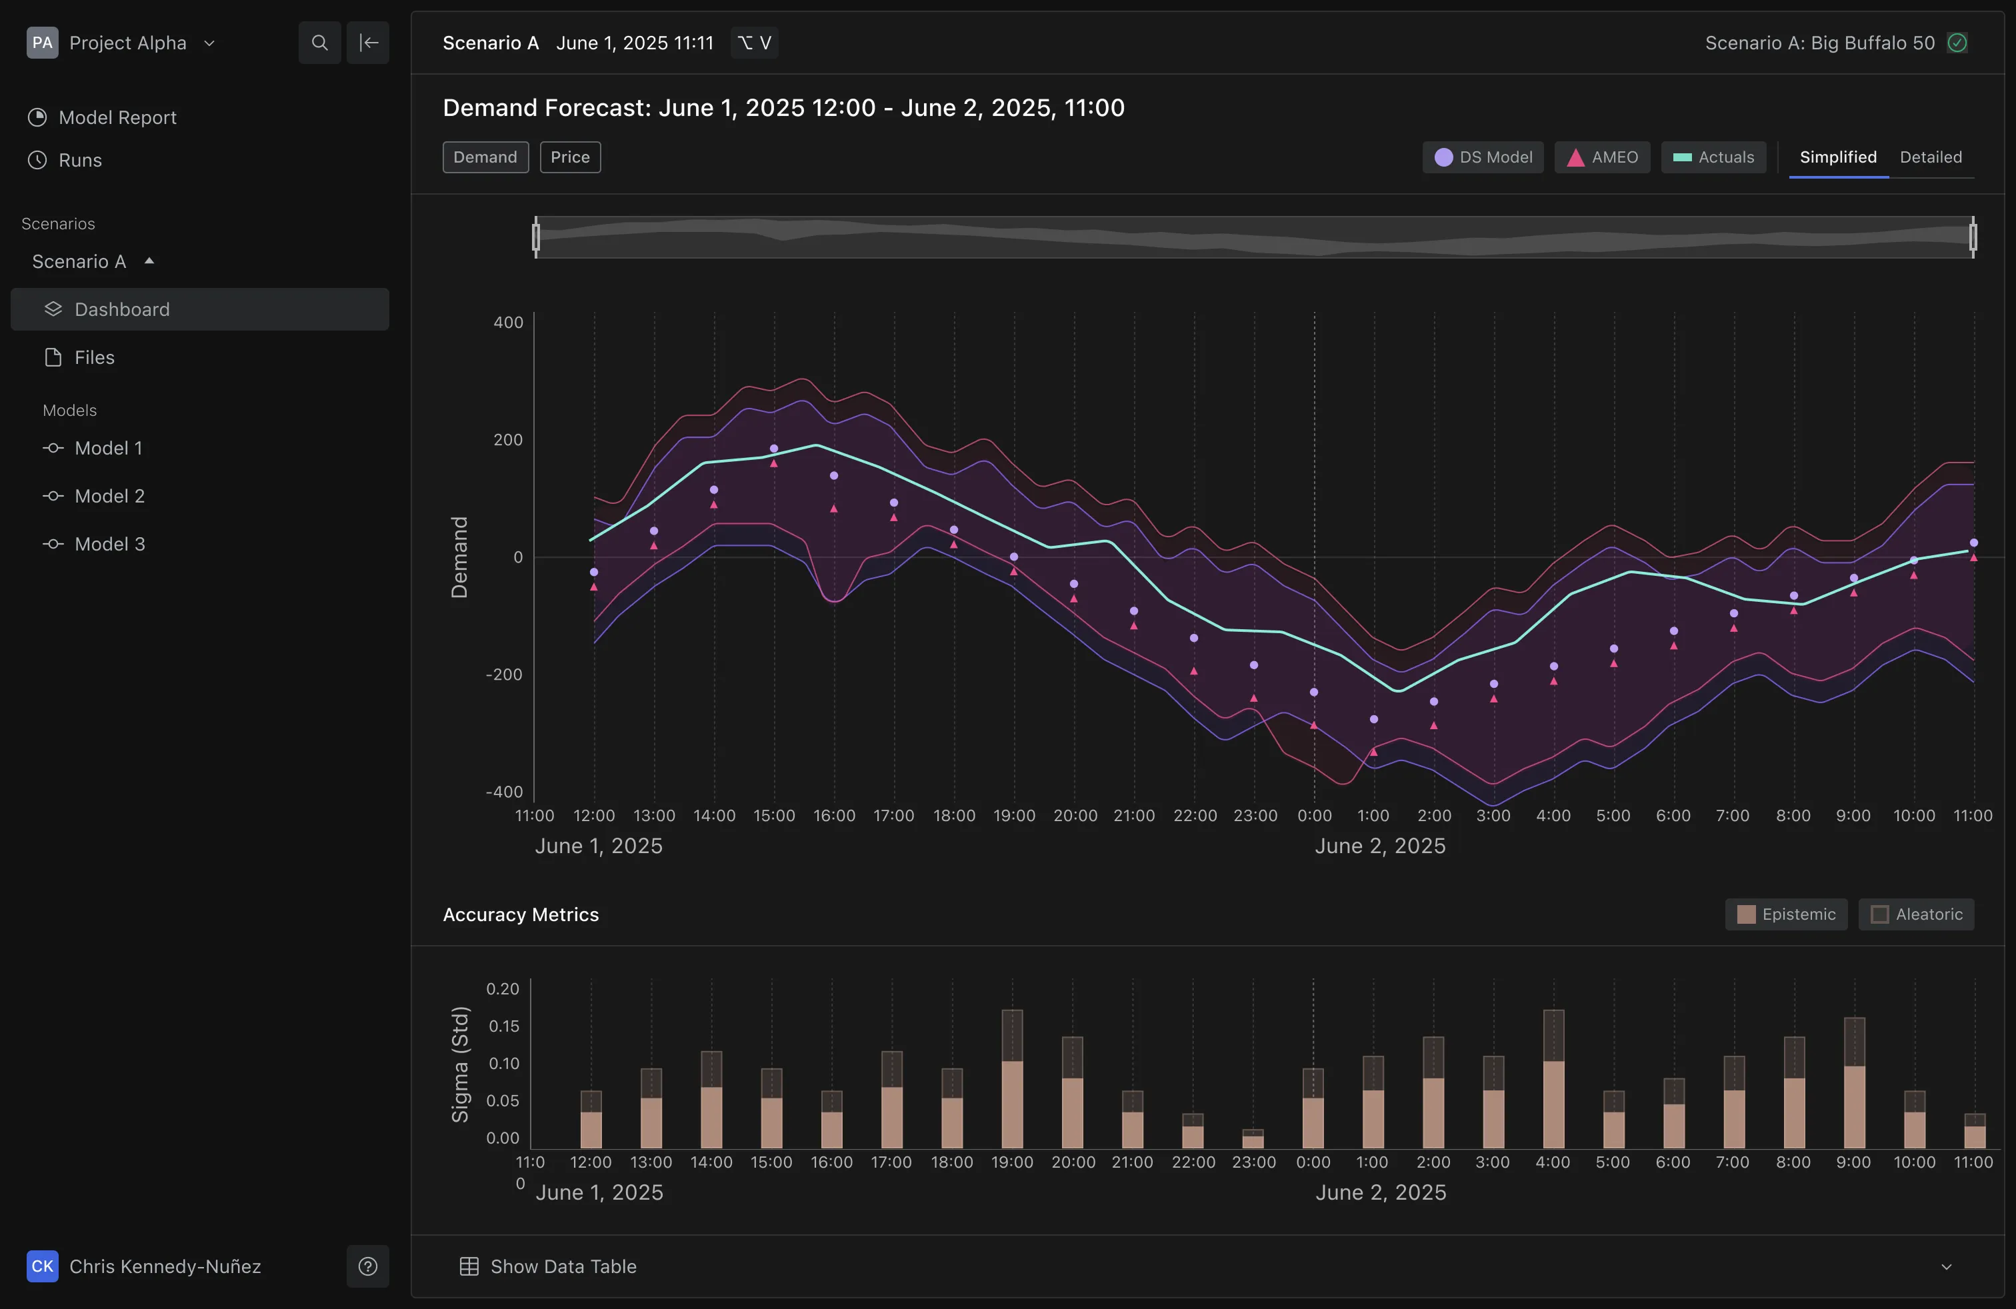Click the 9:00 sigma bar

click(x=1854, y=1083)
